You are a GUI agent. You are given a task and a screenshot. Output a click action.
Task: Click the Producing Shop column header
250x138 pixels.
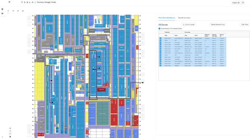[x=166, y=35]
